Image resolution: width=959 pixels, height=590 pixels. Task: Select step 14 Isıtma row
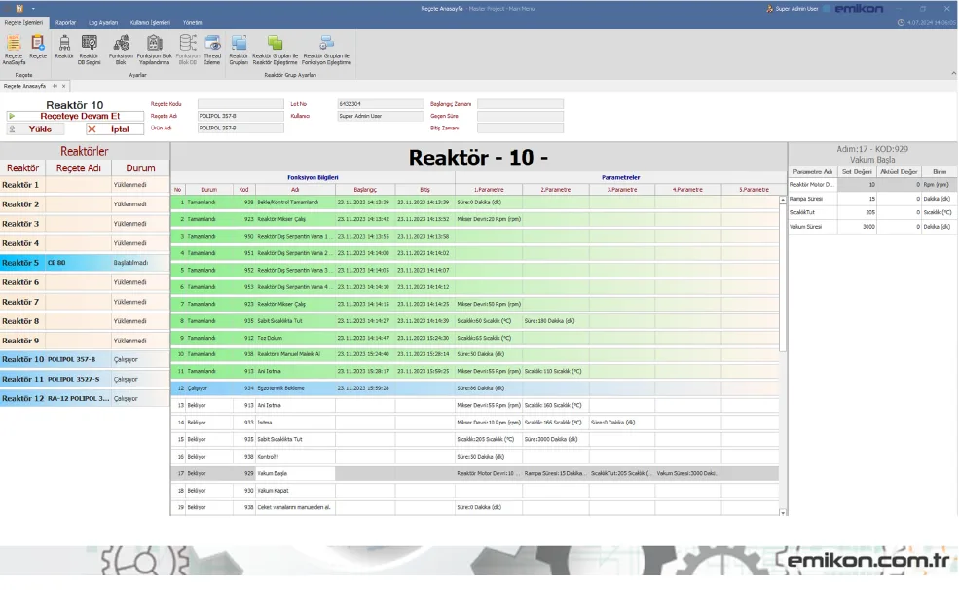pos(474,423)
